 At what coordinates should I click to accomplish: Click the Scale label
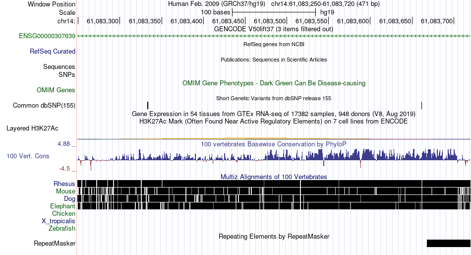[67, 12]
